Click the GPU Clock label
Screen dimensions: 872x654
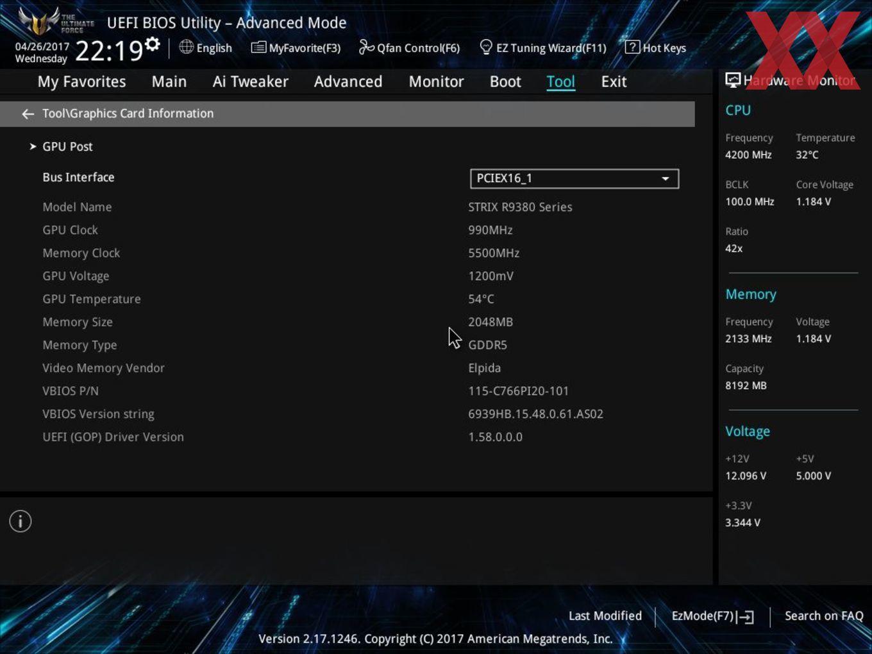tap(70, 230)
